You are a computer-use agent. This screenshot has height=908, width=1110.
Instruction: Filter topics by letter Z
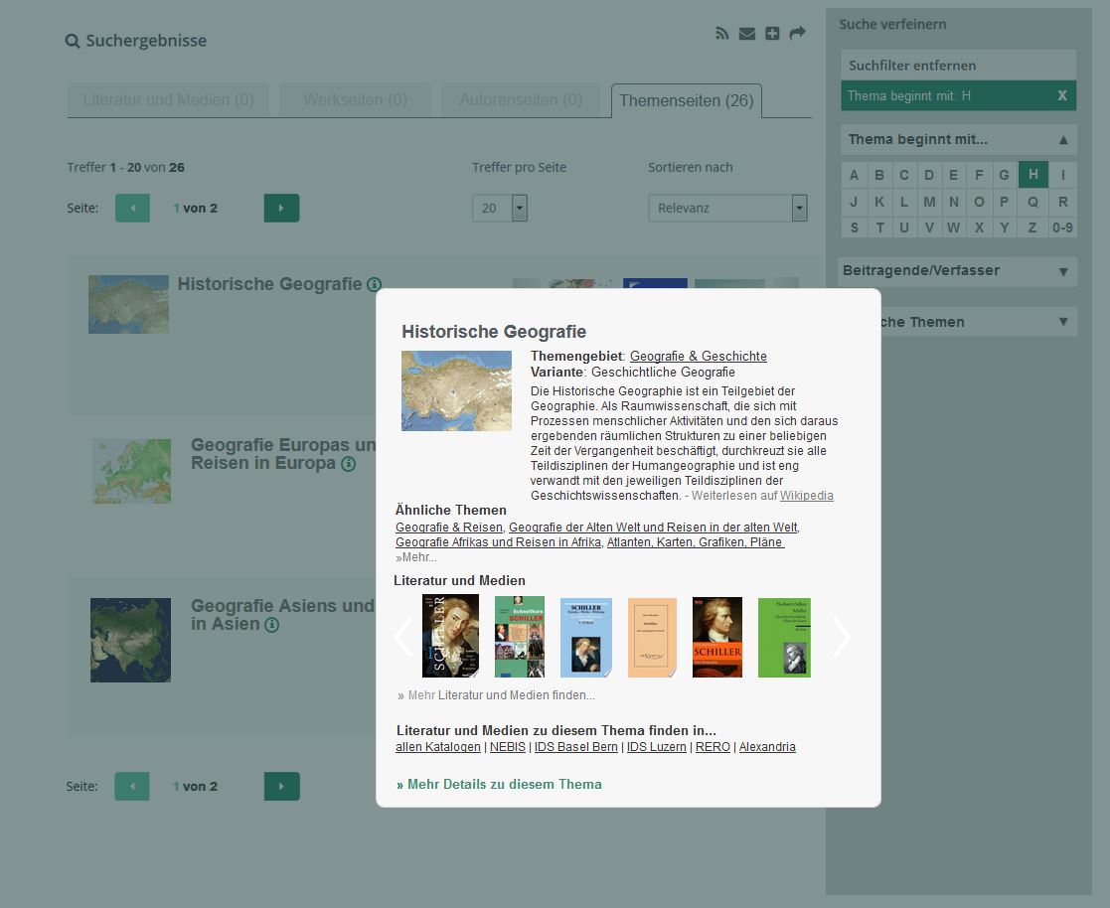[x=1032, y=227]
